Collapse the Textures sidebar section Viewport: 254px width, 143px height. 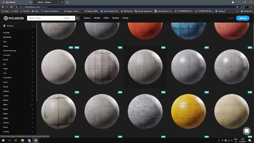pos(32,26)
